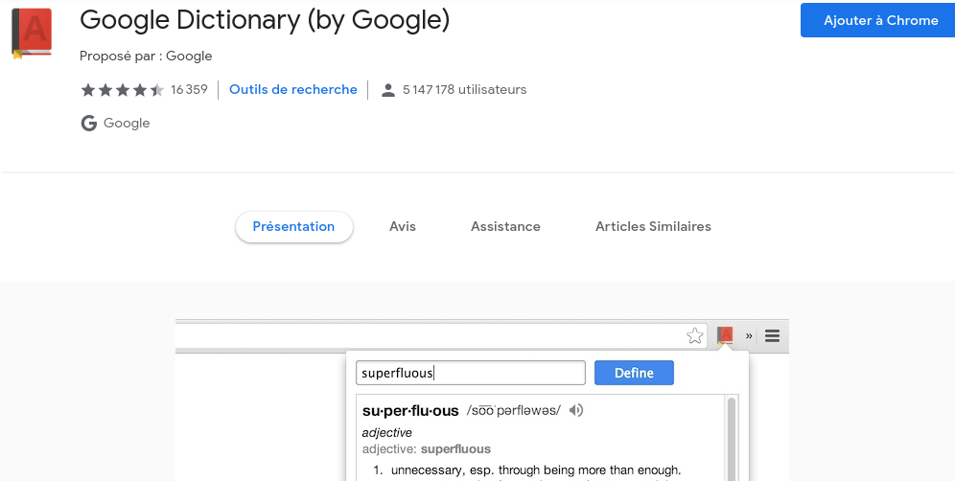Click the Google developer name link
The height and width of the screenshot is (481, 955).
point(127,123)
